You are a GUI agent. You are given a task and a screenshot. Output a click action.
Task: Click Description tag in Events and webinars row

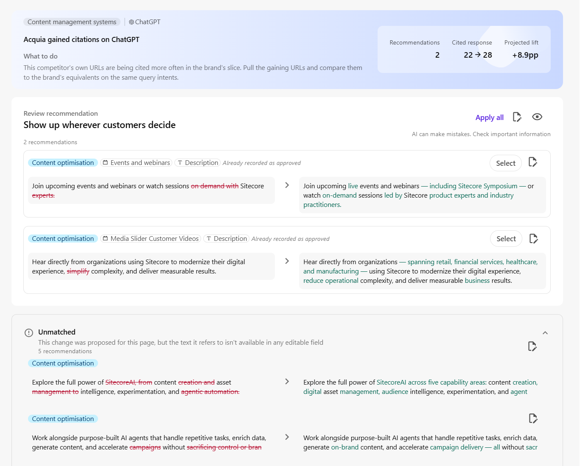(197, 163)
